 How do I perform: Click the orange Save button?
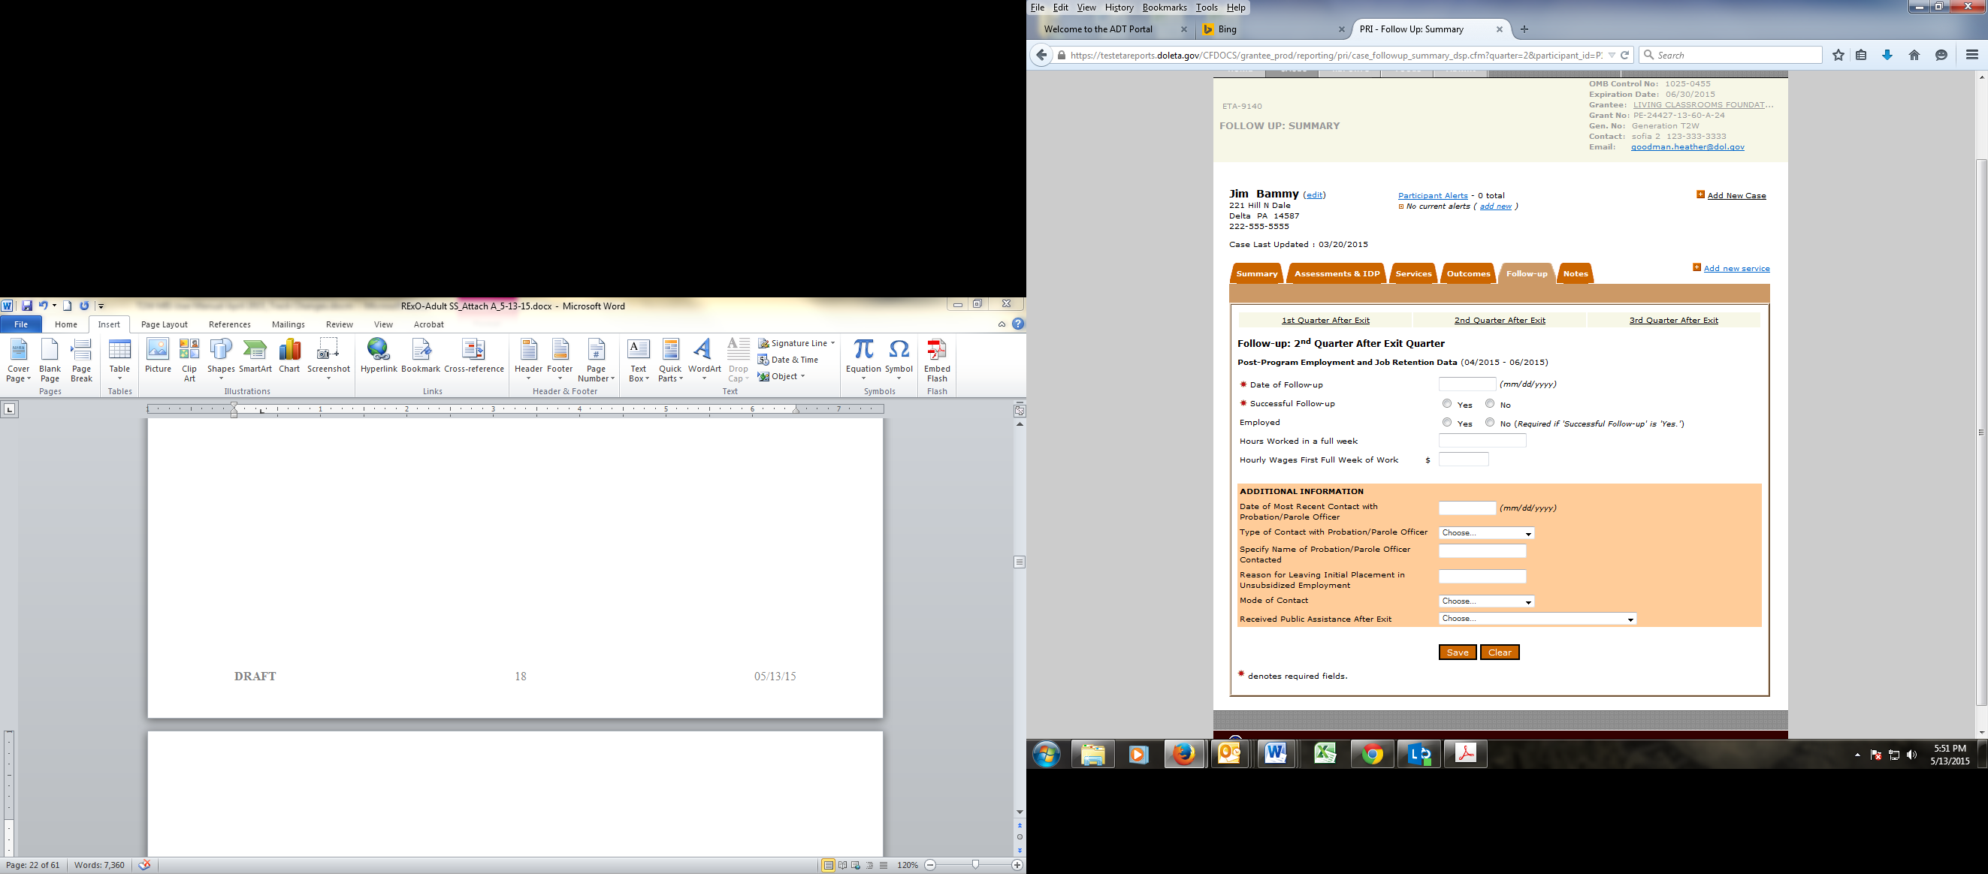coord(1457,652)
